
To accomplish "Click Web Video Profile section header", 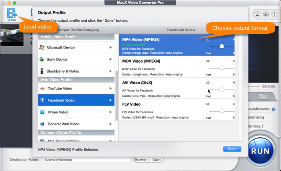I will [76, 80].
